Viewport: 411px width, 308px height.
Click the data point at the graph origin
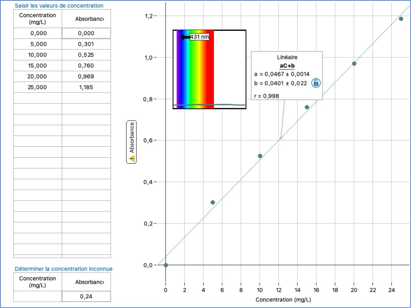click(166, 265)
